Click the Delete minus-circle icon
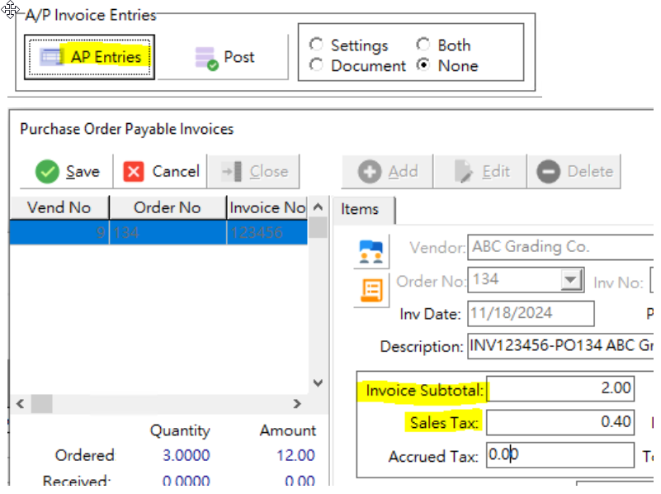 548,172
